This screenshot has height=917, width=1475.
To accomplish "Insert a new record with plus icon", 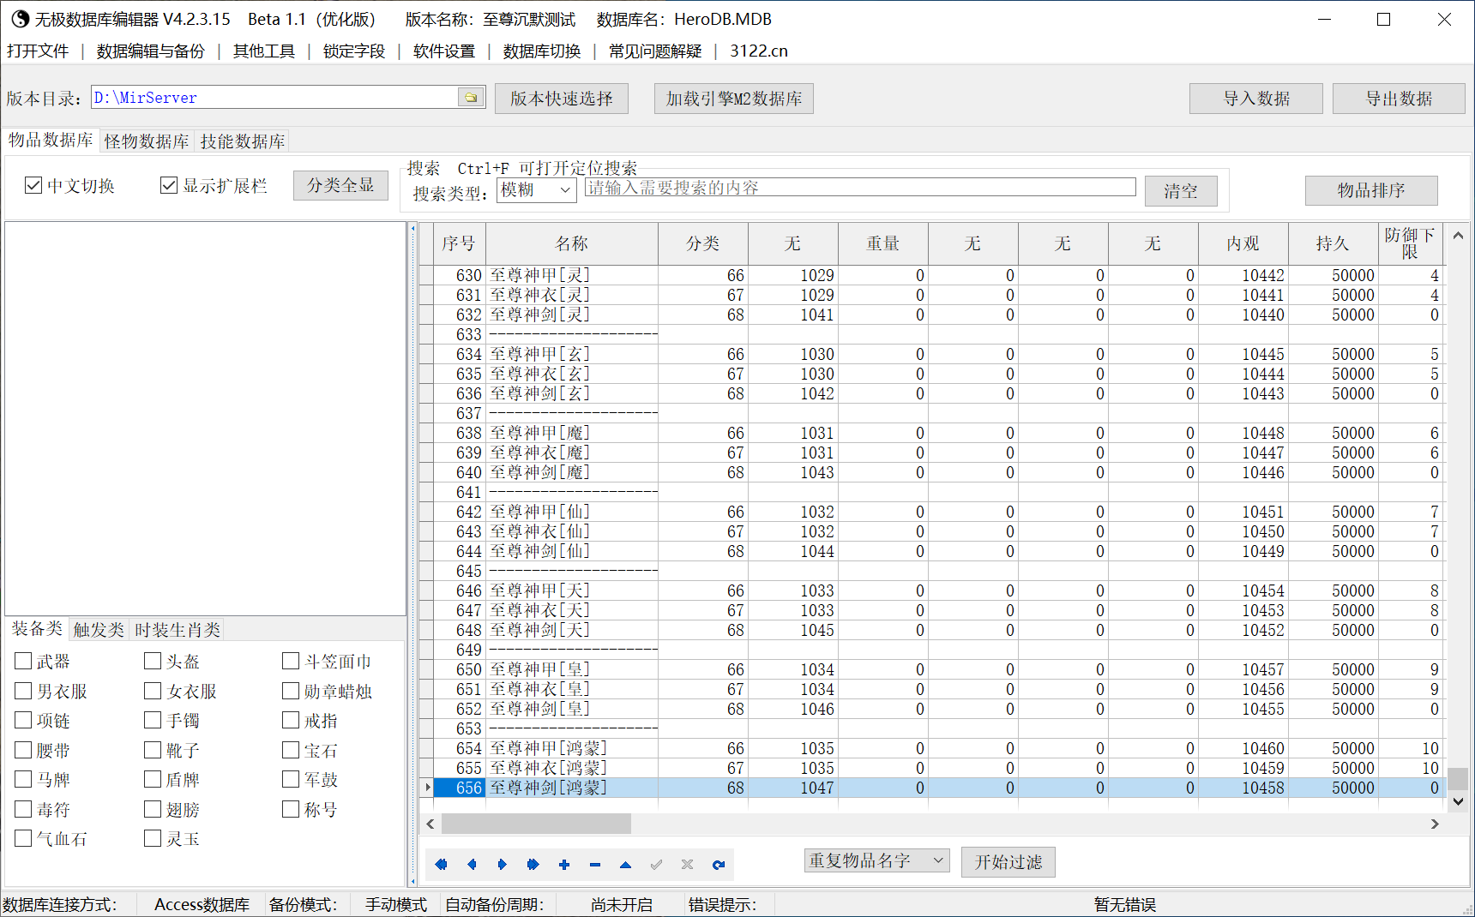I will pos(564,865).
